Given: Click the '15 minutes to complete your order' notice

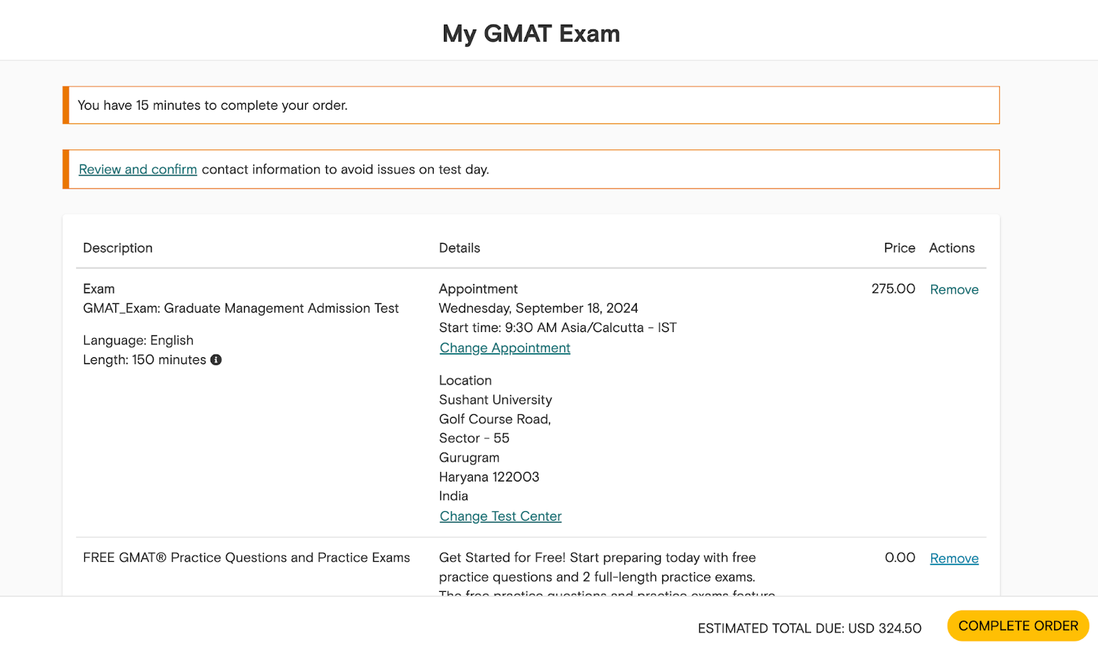Looking at the screenshot, I should 531,105.
